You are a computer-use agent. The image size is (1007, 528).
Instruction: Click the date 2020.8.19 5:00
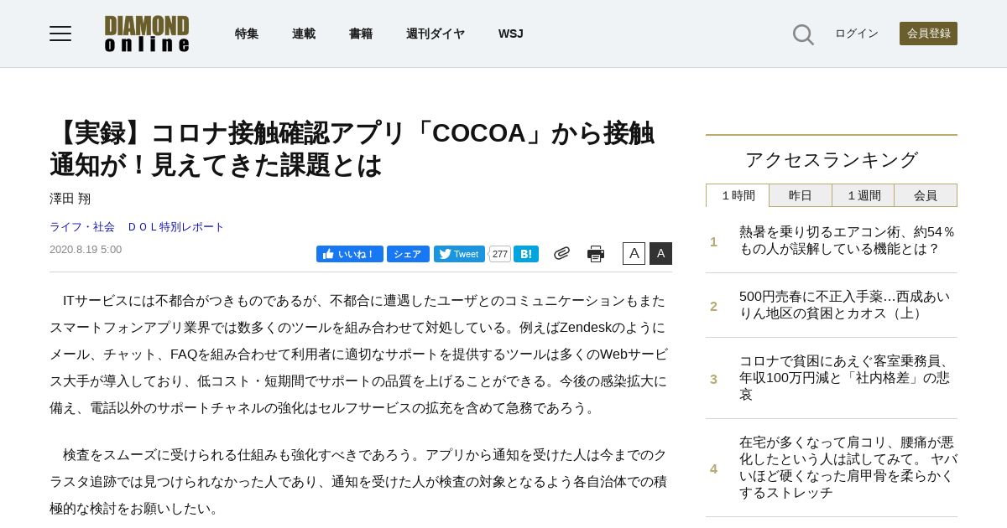[86, 250]
